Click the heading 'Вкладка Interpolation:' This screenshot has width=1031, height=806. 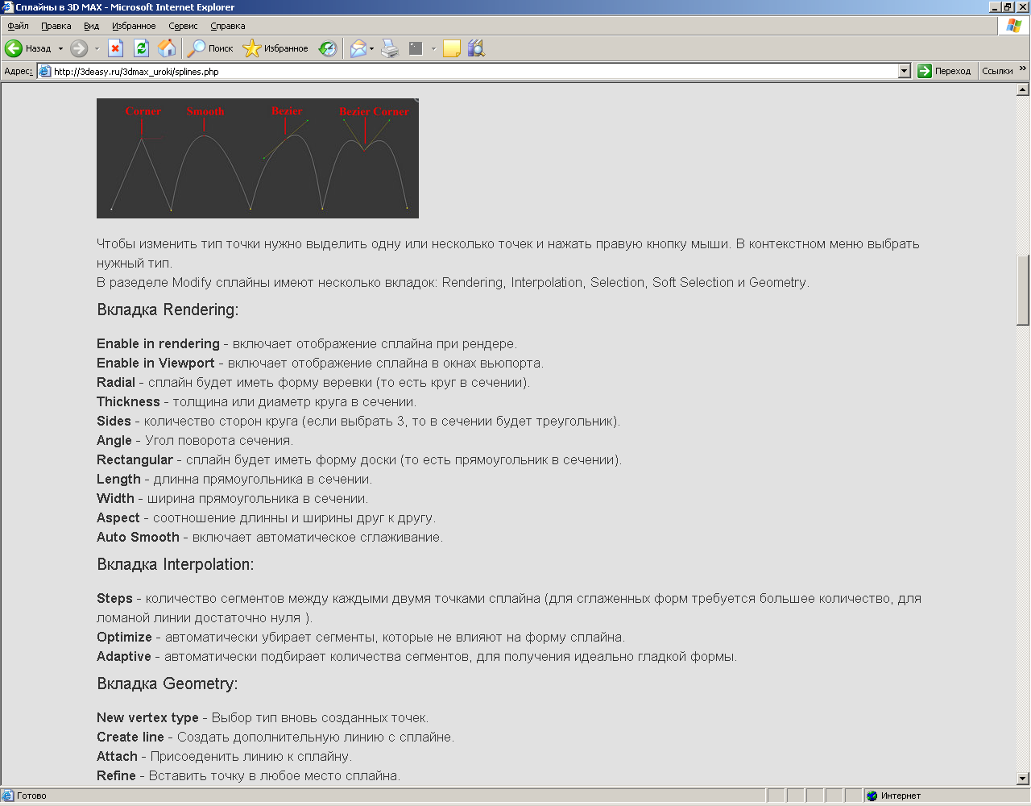pyautogui.click(x=176, y=565)
